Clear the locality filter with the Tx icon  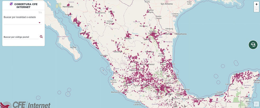[x=40, y=12]
